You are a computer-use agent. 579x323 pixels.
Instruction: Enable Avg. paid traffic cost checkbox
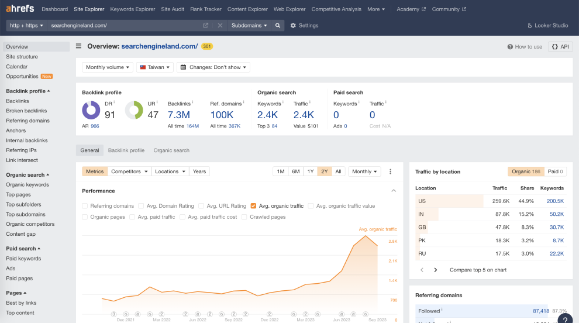click(x=182, y=217)
